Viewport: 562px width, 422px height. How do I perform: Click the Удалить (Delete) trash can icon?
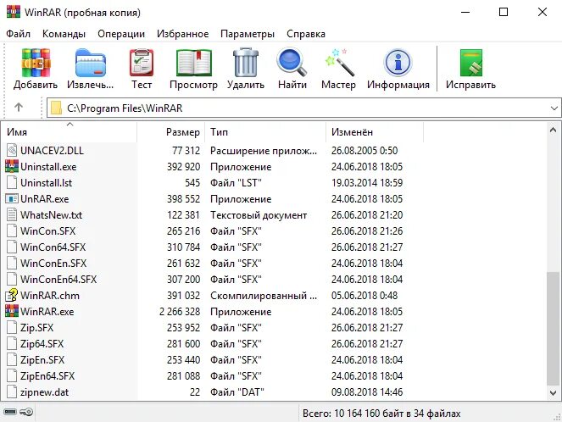(246, 63)
